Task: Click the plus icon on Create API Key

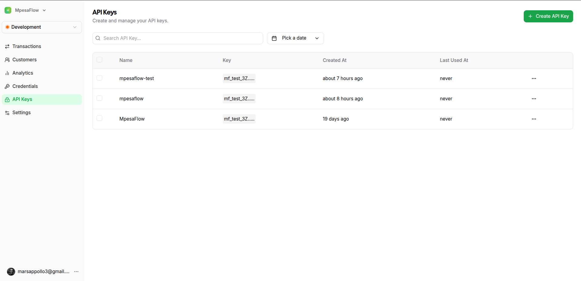Action: 530,16
